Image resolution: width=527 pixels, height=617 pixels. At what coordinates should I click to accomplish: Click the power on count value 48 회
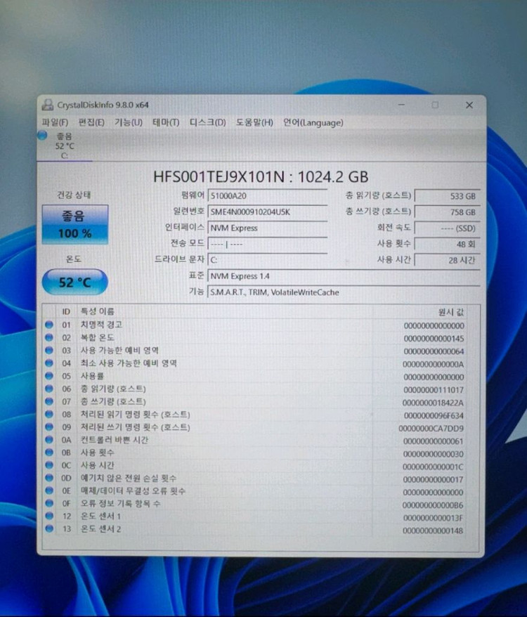click(447, 245)
